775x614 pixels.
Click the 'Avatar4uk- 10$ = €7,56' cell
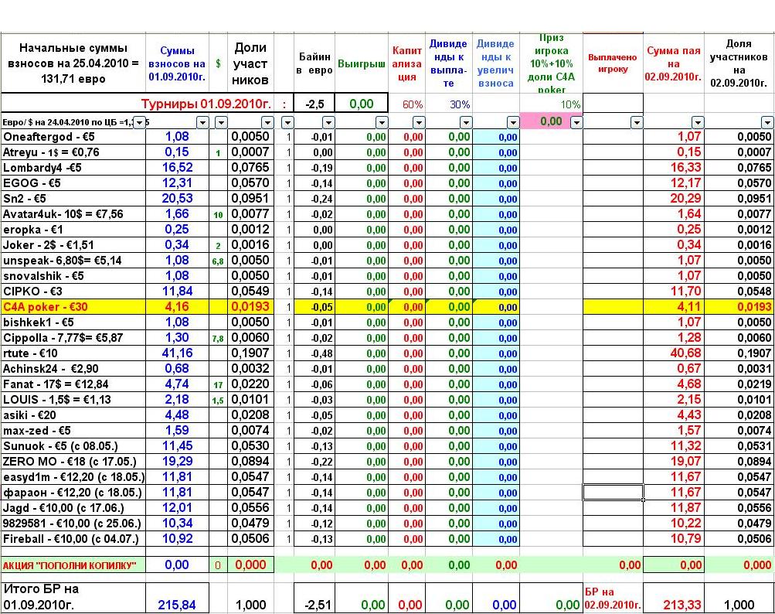(x=73, y=214)
